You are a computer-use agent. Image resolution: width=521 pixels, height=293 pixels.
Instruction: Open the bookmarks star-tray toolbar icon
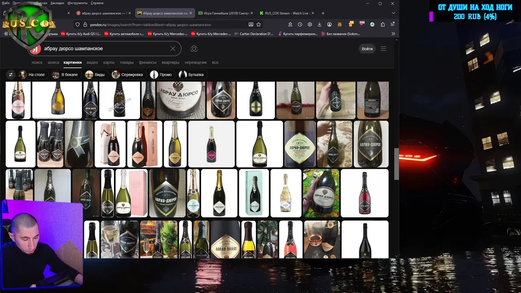[x=290, y=24]
